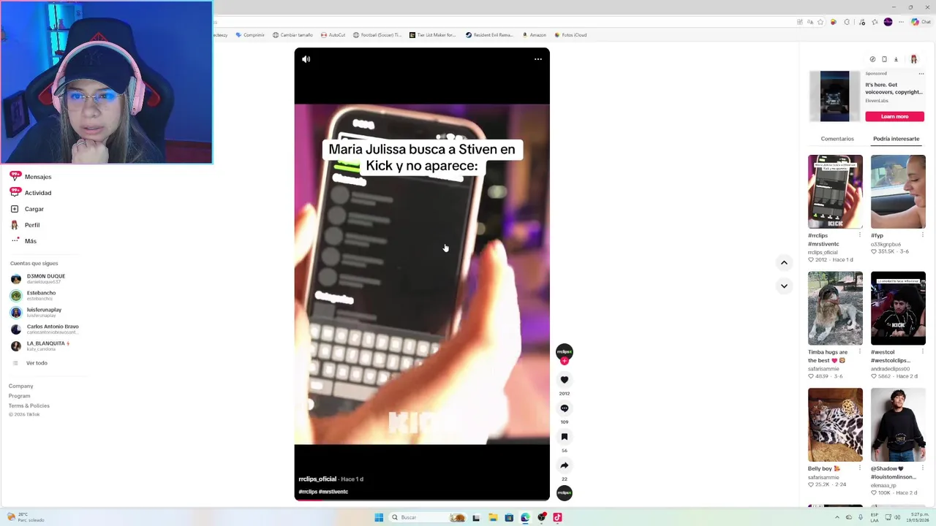Open the sponsored ad options menu
Image resolution: width=936 pixels, height=526 pixels.
[x=921, y=74]
